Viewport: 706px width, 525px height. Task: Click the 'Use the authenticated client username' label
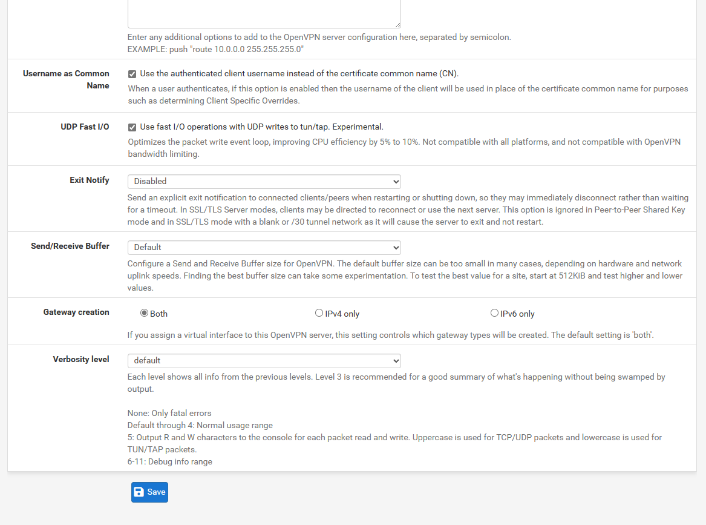[299, 74]
